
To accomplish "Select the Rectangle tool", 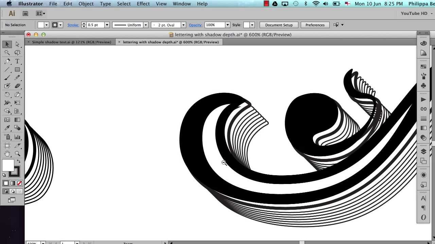I will click(17, 69).
